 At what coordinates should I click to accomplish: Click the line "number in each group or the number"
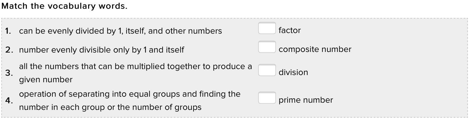pos(110,107)
